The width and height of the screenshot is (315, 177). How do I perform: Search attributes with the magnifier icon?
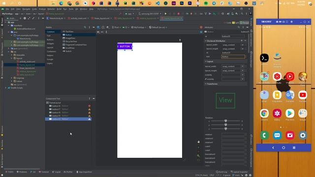[239, 28]
